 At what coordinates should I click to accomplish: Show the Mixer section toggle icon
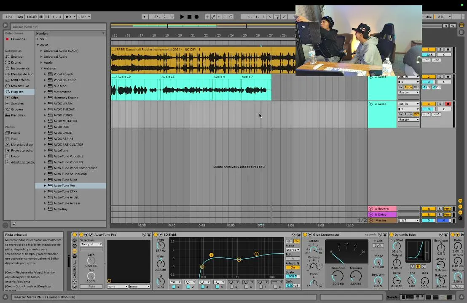[460, 212]
